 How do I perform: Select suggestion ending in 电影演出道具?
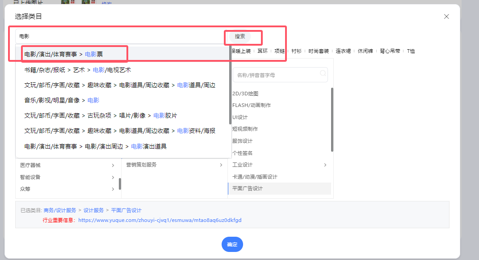(123, 146)
